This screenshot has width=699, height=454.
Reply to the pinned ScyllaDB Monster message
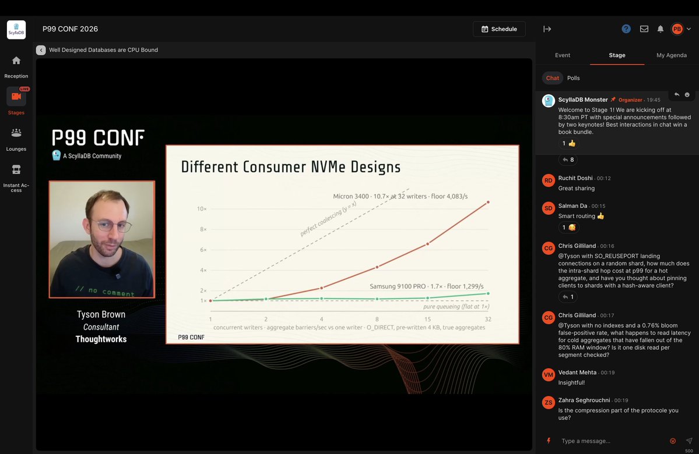[x=677, y=94]
